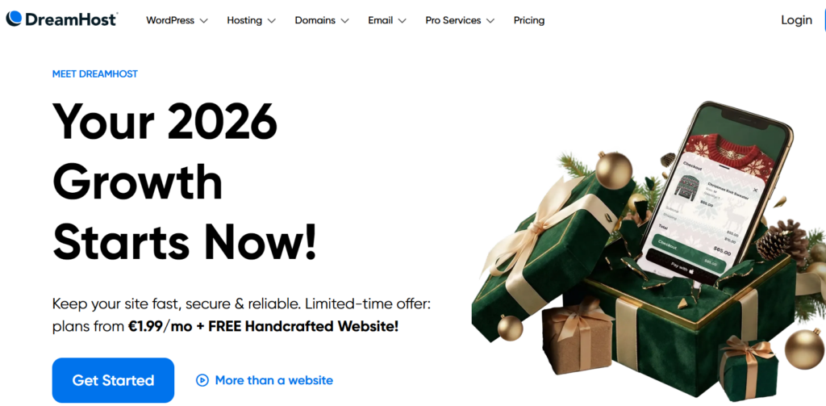826x406 pixels.
Task: Go to the Pricing page
Action: 529,20
